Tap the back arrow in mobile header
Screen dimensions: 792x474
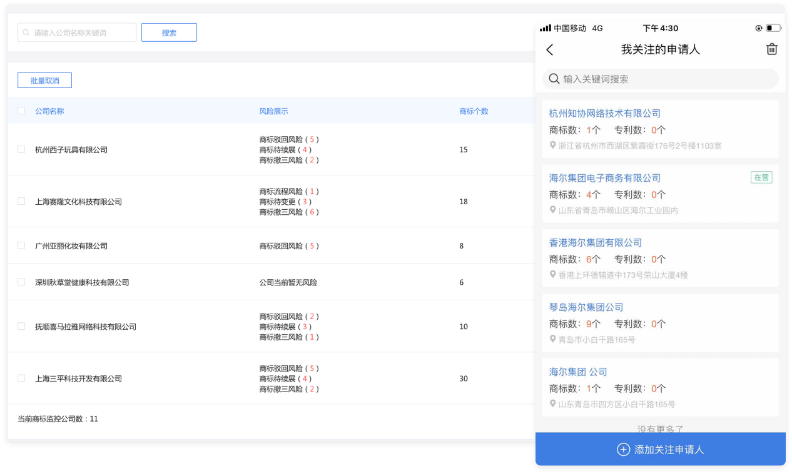(x=550, y=50)
